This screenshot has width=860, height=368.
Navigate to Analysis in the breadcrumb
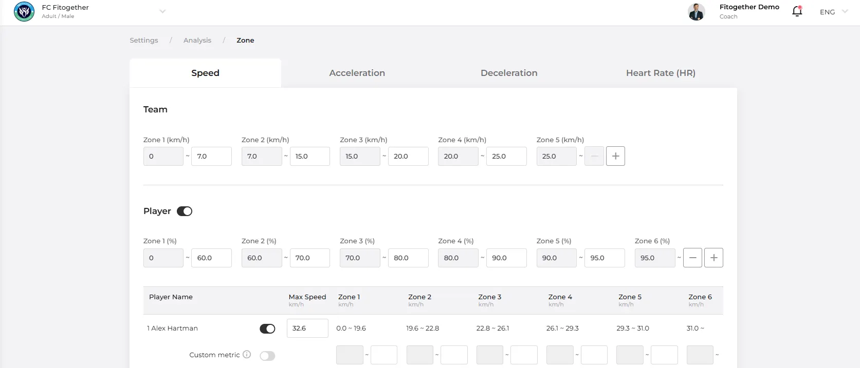[197, 40]
